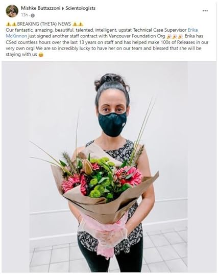Image resolution: width=218 pixels, height=276 pixels.
Task: Click the black face mask in photo
Action: tap(112, 124)
